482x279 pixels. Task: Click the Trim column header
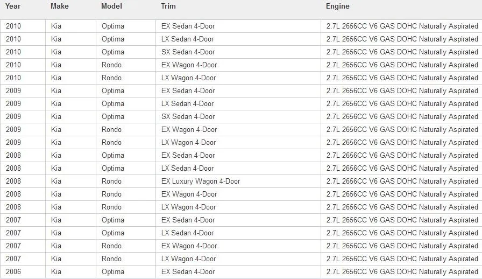(168, 6)
